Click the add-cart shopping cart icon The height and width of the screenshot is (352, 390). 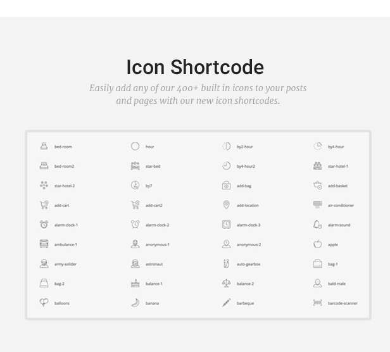coord(44,205)
